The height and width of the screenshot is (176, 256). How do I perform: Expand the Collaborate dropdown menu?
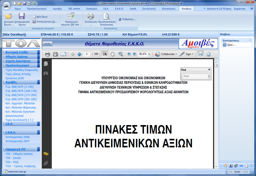pos(176,54)
